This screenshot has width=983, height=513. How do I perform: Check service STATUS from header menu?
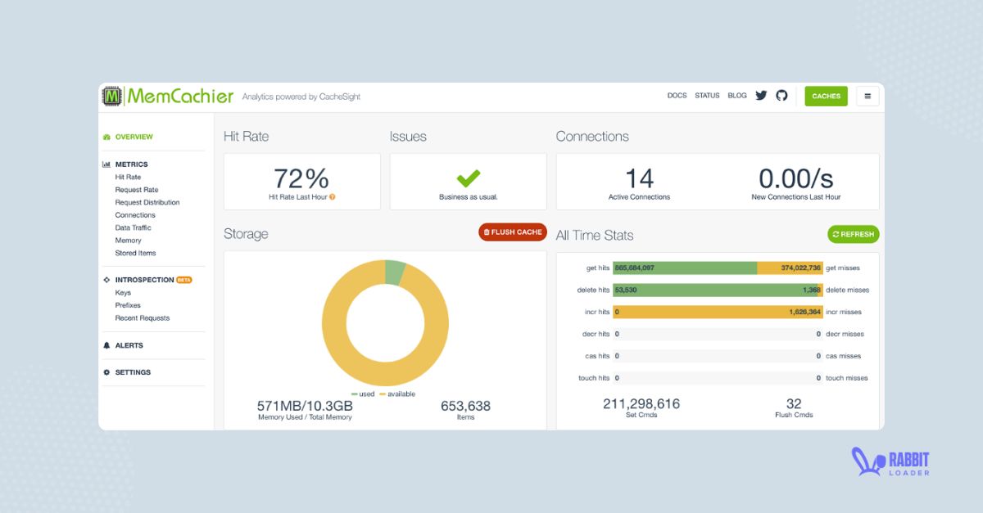[x=707, y=96]
